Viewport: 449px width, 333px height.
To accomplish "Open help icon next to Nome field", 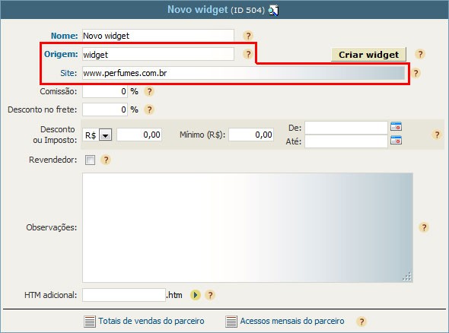I will (x=248, y=36).
